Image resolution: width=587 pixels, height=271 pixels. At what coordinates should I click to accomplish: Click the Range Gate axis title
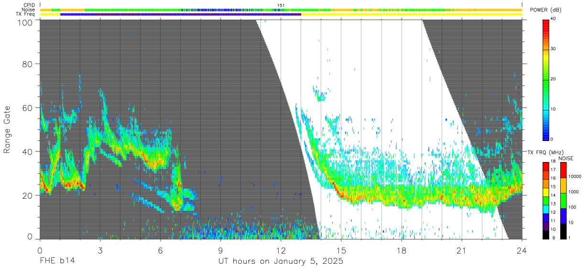(x=7, y=130)
